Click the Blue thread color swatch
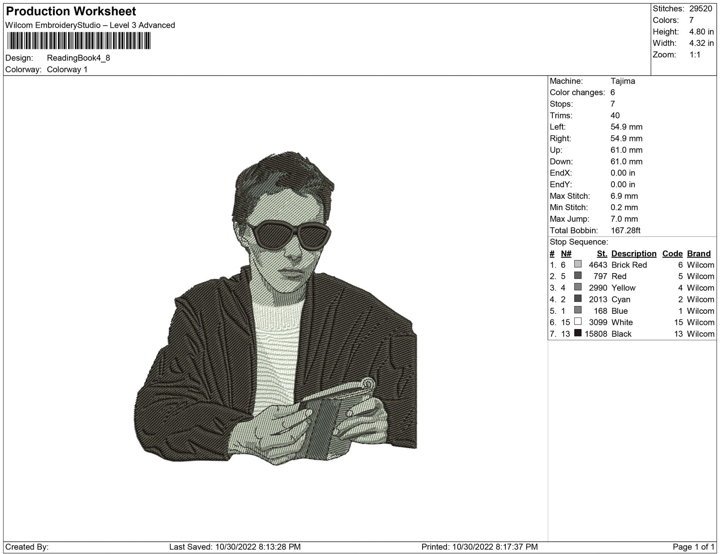 coord(578,310)
